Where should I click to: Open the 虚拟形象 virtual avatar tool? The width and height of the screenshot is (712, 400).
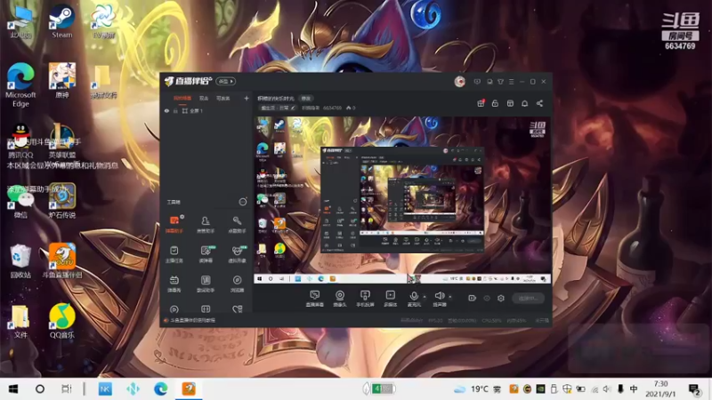pyautogui.click(x=237, y=254)
